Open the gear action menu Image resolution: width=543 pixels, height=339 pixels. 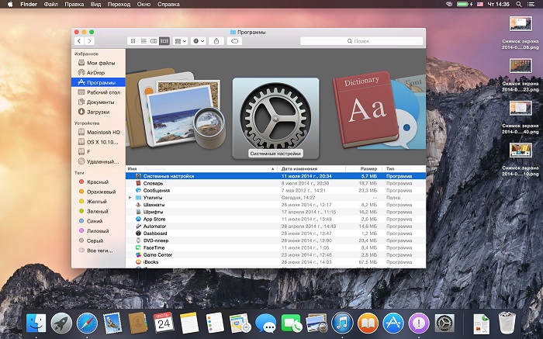pos(199,41)
